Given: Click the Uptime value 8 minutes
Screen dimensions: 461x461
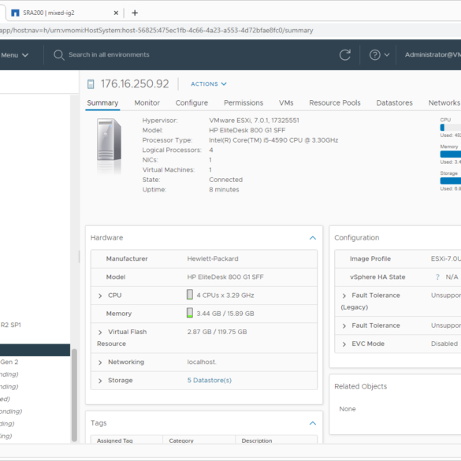Looking at the screenshot, I should 224,190.
